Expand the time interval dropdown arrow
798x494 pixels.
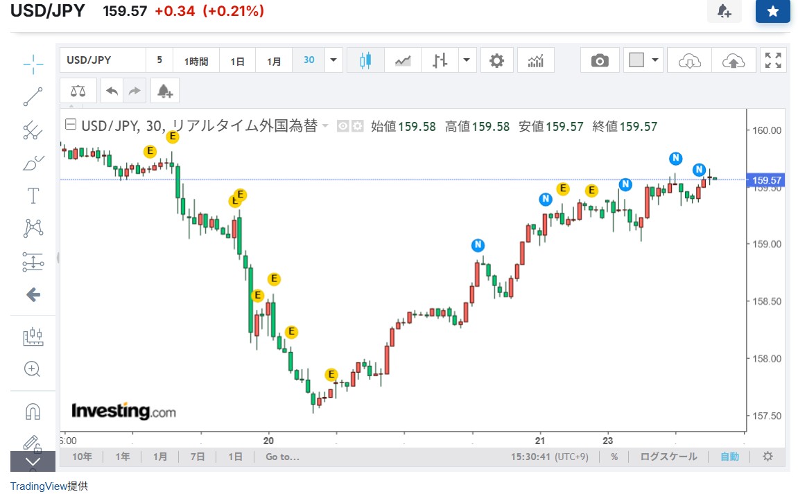point(333,60)
